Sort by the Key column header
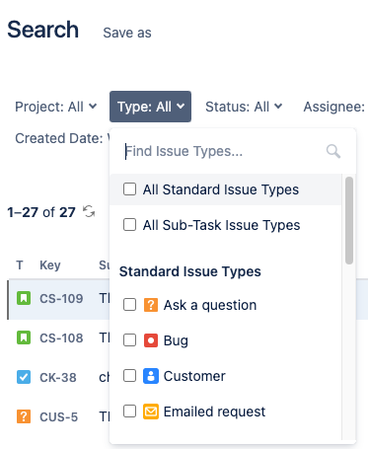 [50, 265]
